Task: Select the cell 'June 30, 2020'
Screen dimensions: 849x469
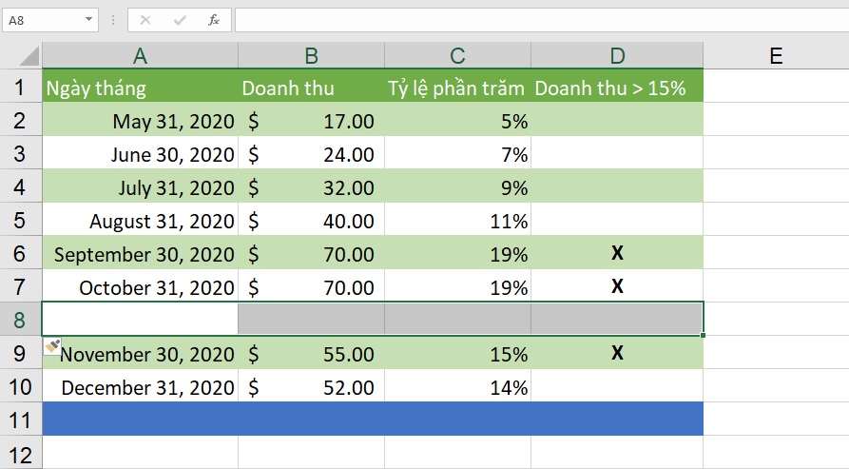Action: click(x=141, y=153)
